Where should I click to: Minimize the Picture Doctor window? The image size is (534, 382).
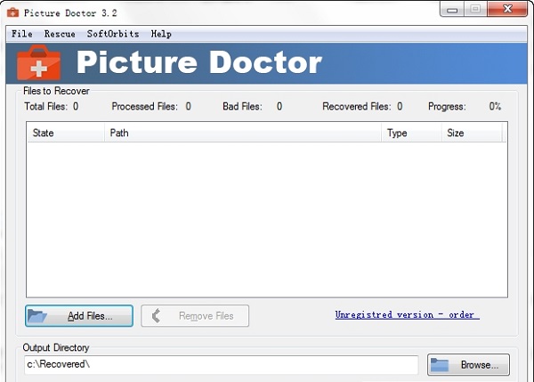pos(452,9)
